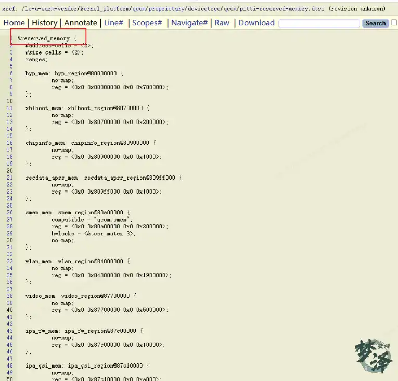
Task: Click chipinfo_region@80900000 text
Action: [110, 143]
